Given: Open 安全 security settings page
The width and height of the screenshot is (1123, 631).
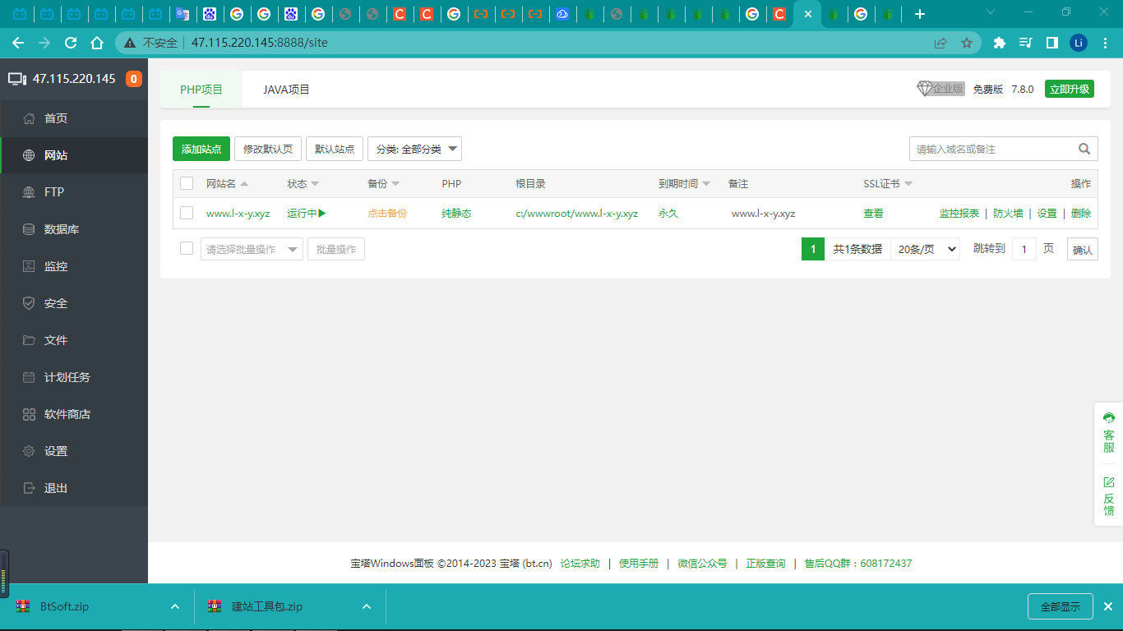Looking at the screenshot, I should coord(74,303).
